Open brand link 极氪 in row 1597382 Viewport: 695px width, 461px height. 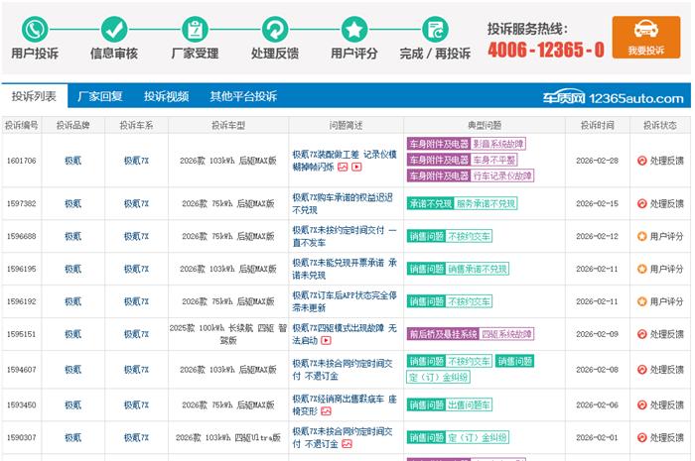[73, 204]
